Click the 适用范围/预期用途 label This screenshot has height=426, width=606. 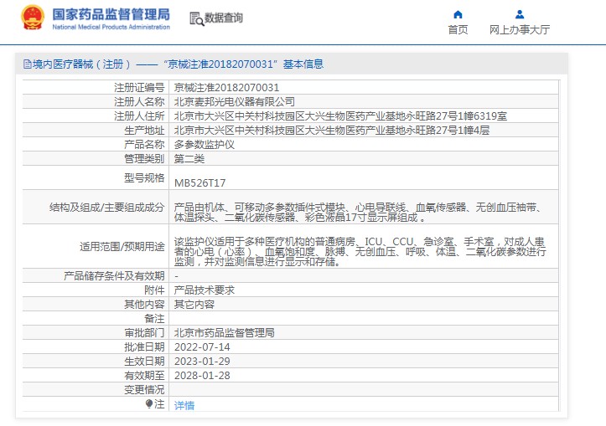(x=122, y=247)
